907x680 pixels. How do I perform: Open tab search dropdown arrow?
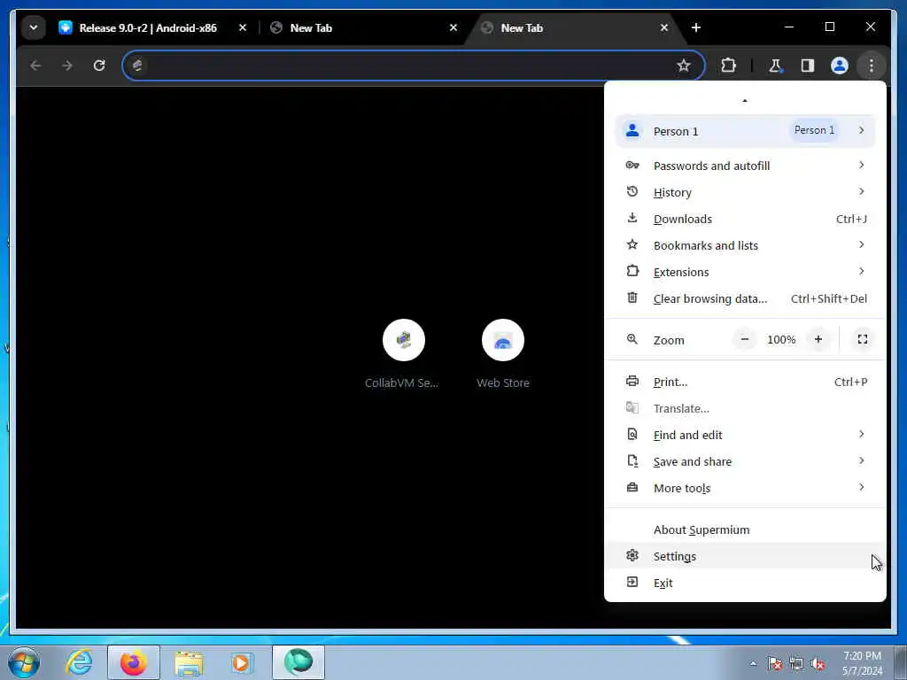(x=34, y=27)
